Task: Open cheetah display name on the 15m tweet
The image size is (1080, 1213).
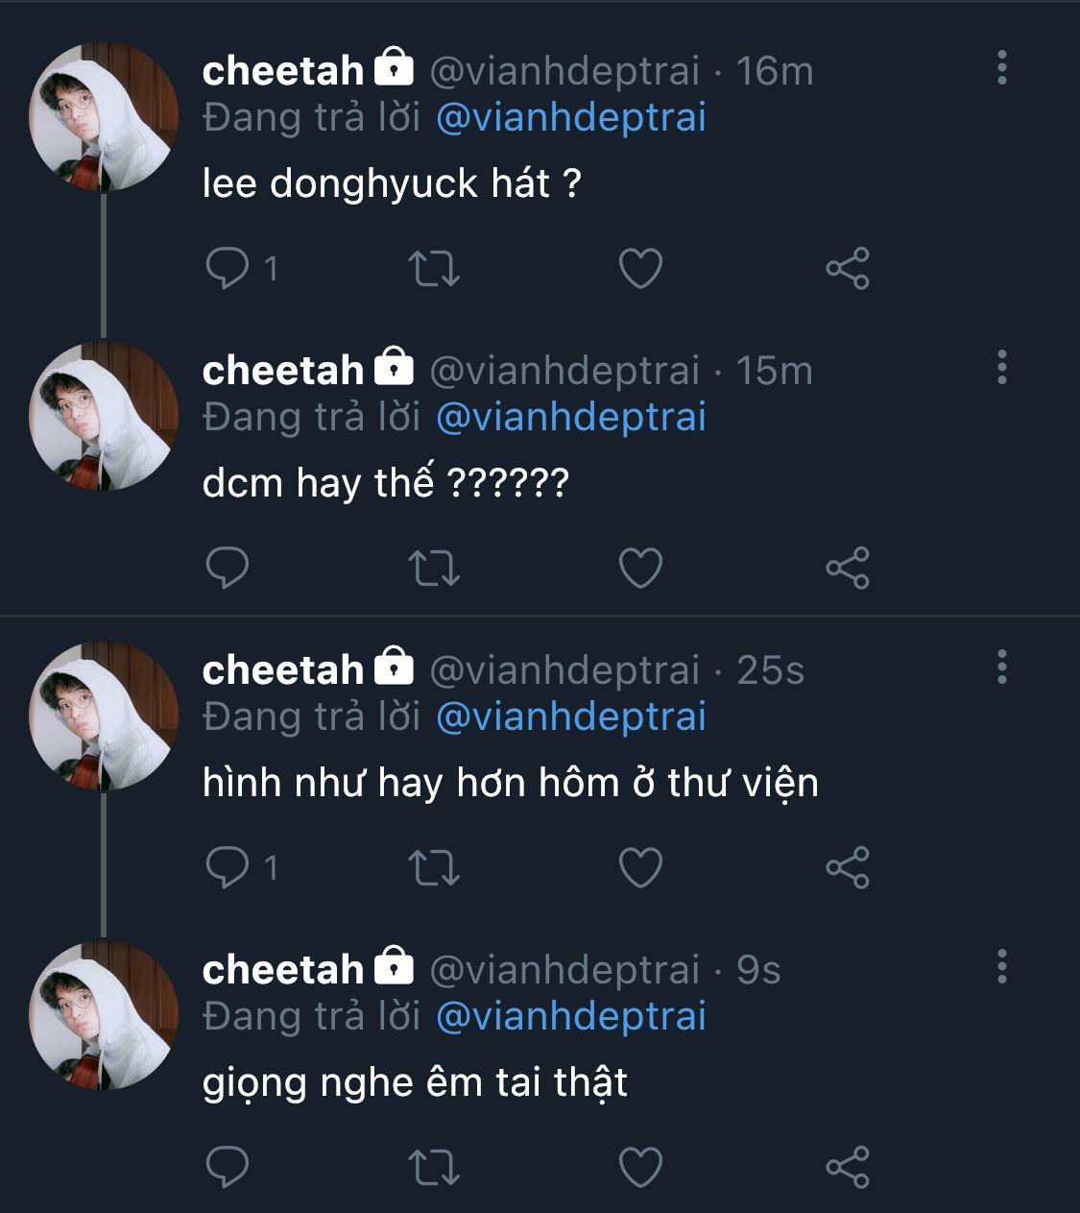Action: 282,371
